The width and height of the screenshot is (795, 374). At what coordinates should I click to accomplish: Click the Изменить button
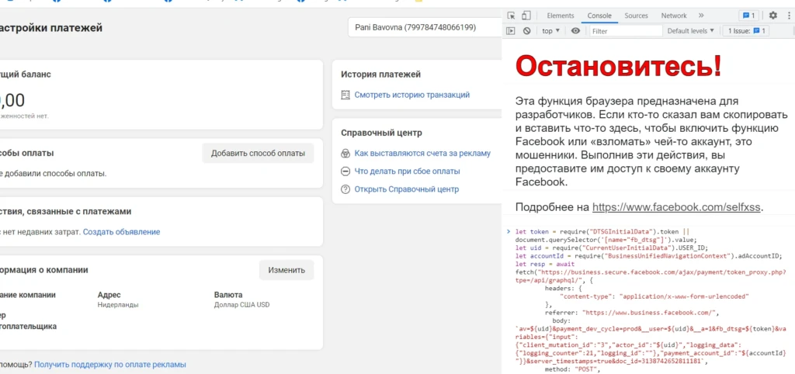coord(286,270)
